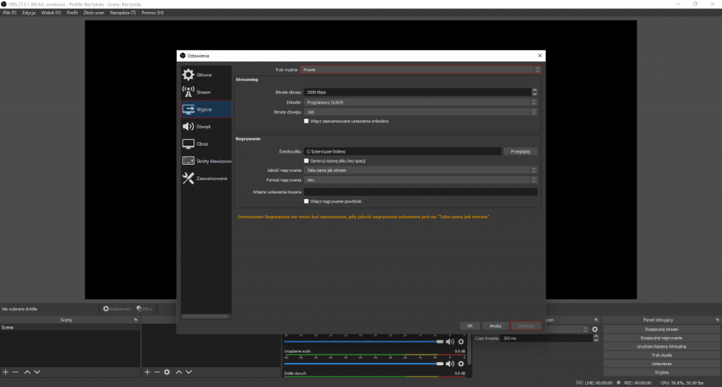This screenshot has height=387, width=722.
Task: Open the Enkoder dropdown list
Action: point(420,102)
